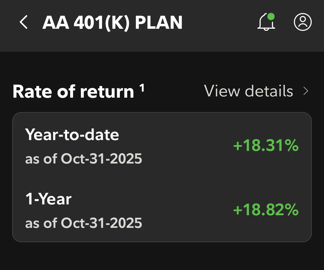Expand the chevron beside View details

click(x=306, y=91)
